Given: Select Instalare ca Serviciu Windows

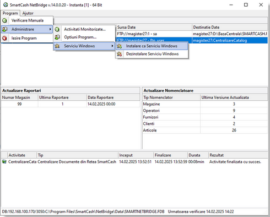Looking at the screenshot, I should [152, 46].
